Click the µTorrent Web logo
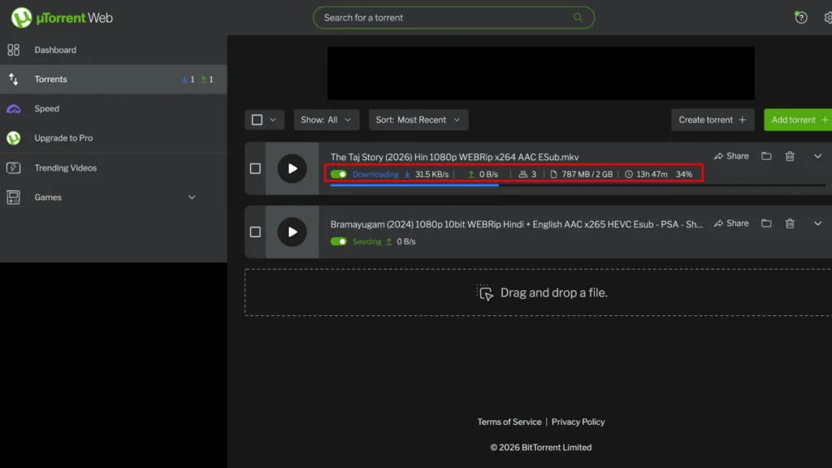The image size is (832, 468). pos(62,18)
